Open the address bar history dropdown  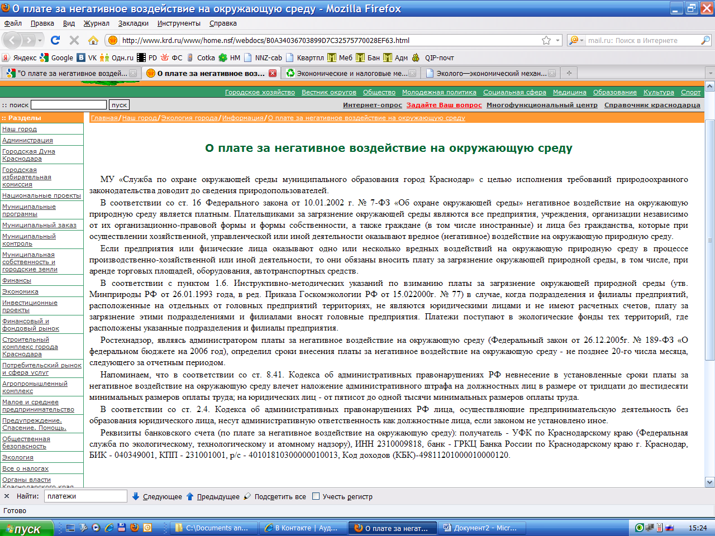(x=557, y=40)
